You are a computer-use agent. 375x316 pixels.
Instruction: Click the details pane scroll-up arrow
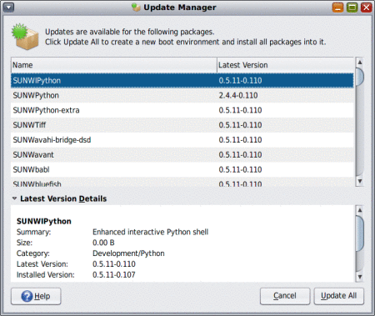point(360,210)
